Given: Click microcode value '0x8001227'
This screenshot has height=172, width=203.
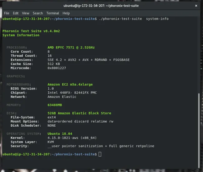Looking at the screenshot, I should (x=57, y=68).
